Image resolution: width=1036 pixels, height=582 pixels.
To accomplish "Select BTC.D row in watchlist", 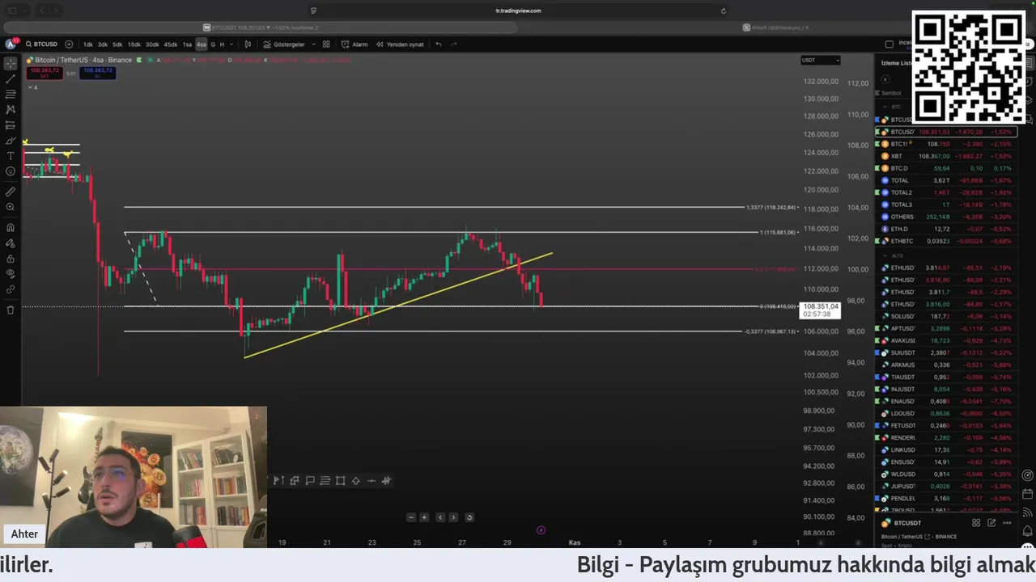I will [945, 168].
